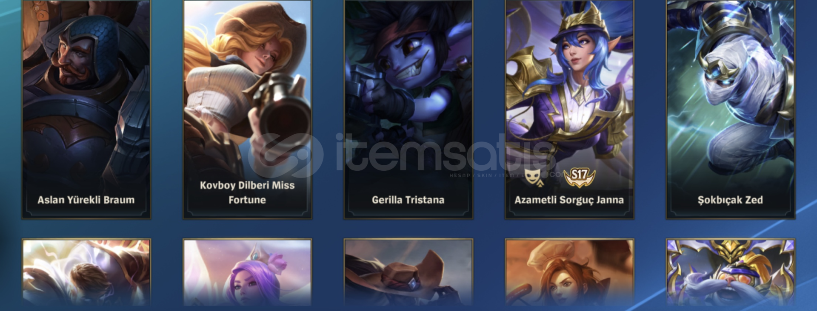Open the second-row card with purple-haired crowned champion
This screenshot has height=311, width=817.
[x=247, y=272]
